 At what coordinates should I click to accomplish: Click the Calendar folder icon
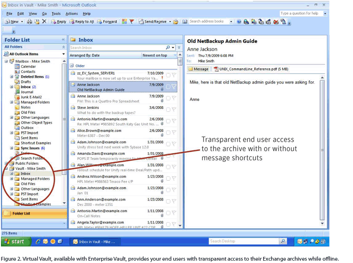(17, 67)
